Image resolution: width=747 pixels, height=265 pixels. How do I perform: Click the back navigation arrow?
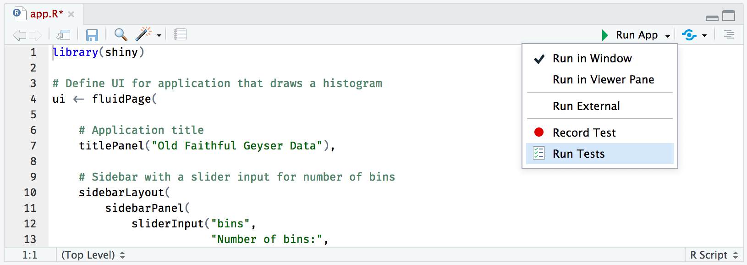point(19,34)
